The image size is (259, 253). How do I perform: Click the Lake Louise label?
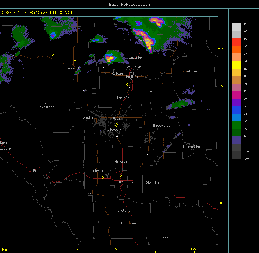(x=5, y=145)
